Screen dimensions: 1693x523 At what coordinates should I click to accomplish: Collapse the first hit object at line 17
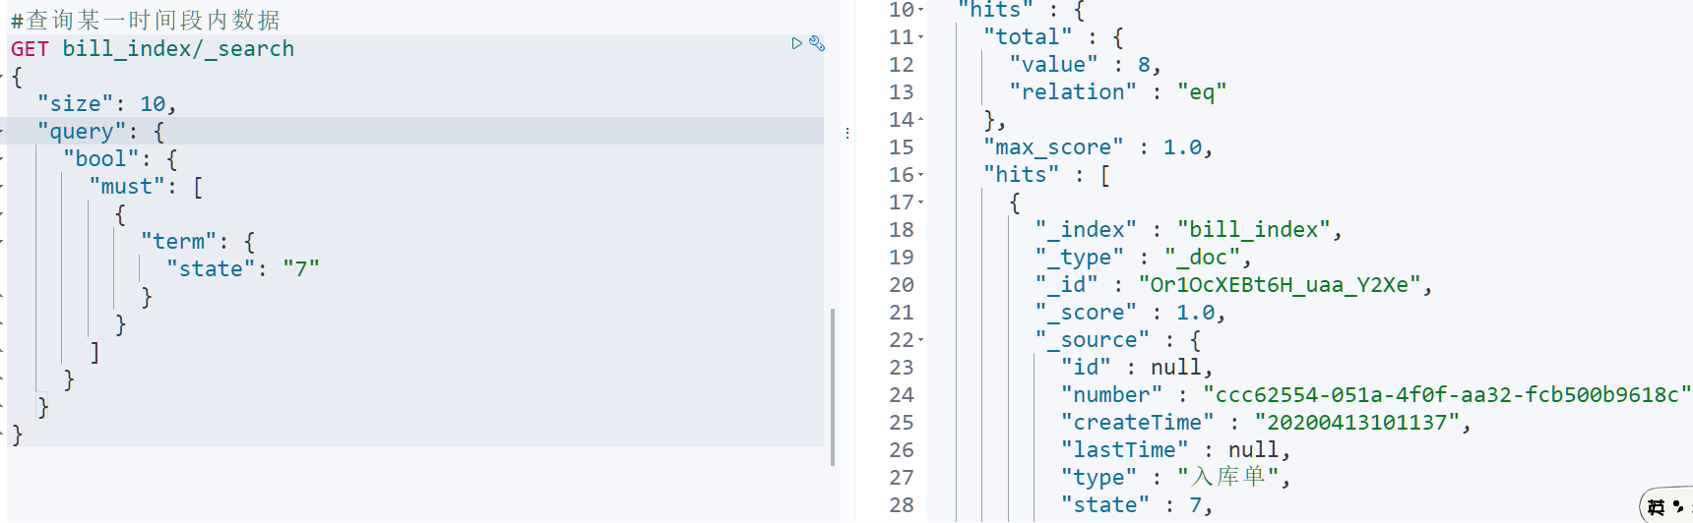pyautogui.click(x=921, y=203)
